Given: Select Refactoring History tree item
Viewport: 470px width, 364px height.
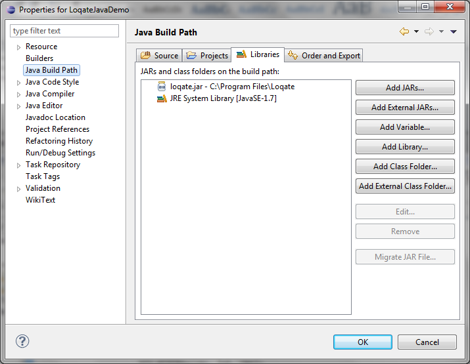Looking at the screenshot, I should click(59, 141).
